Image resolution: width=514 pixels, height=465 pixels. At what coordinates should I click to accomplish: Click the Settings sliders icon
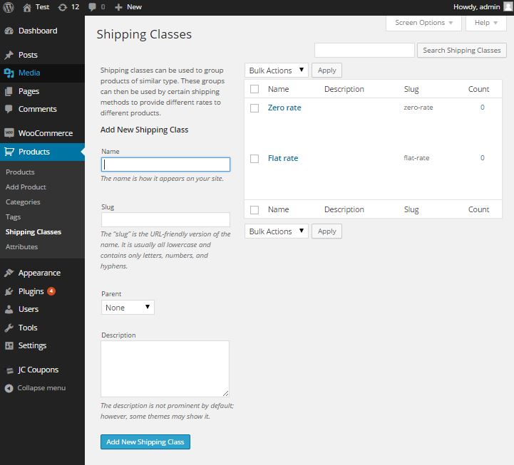tap(9, 345)
